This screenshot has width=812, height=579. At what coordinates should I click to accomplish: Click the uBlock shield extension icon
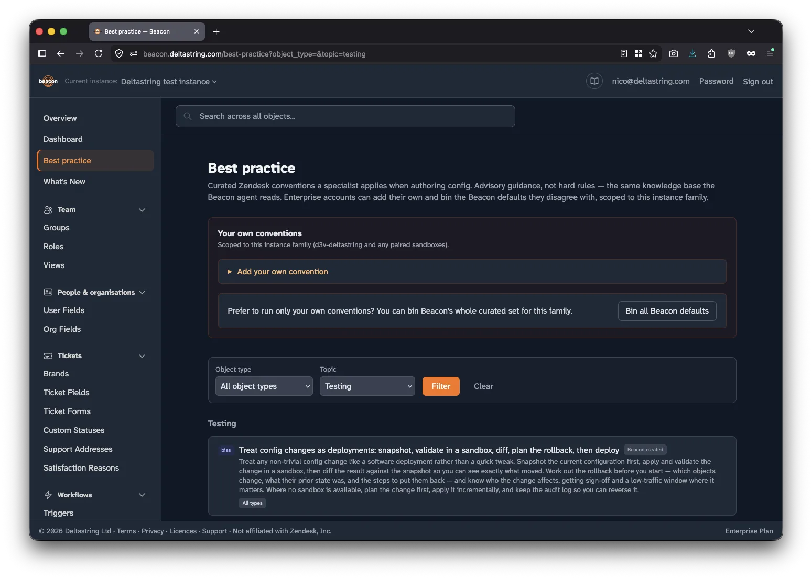pos(731,53)
